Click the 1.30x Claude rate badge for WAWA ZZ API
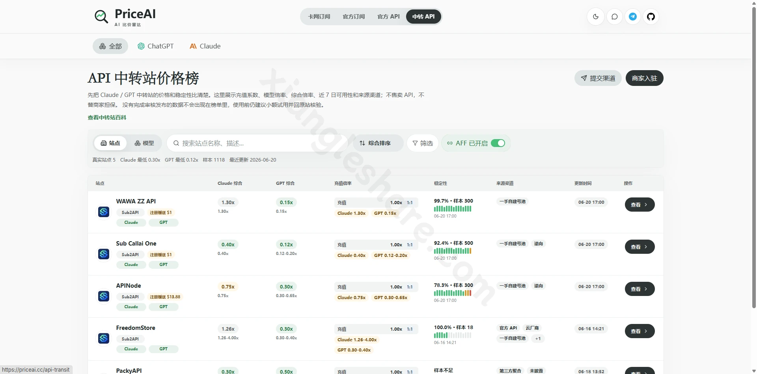The width and height of the screenshot is (757, 374). [x=228, y=202]
